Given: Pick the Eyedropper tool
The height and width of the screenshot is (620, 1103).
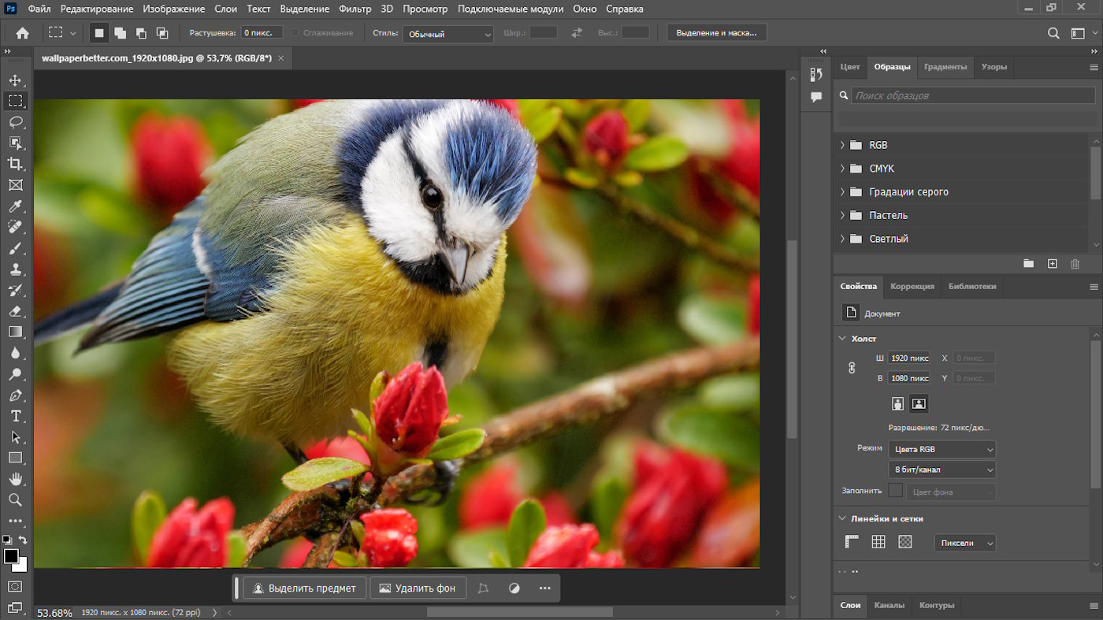Looking at the screenshot, I should pyautogui.click(x=15, y=206).
